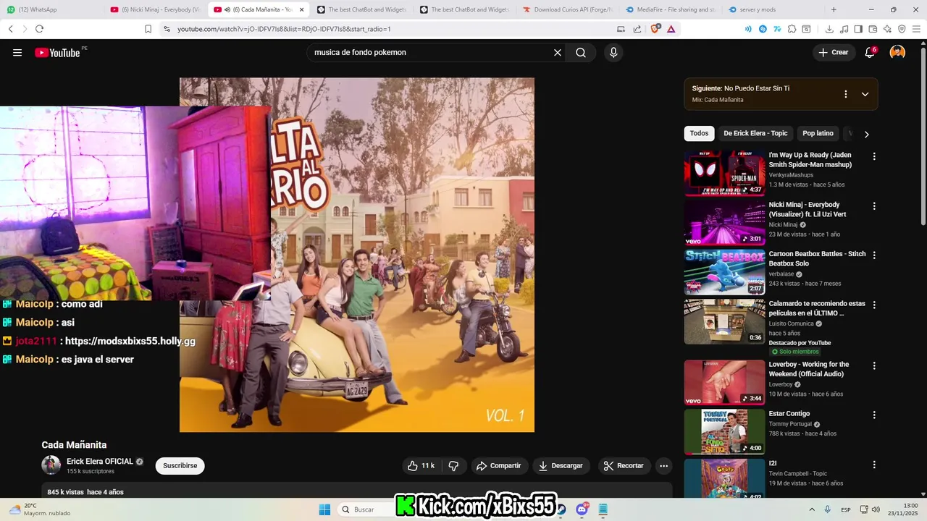Go back to previous page
Screen dimensions: 927x521
(x=11, y=29)
